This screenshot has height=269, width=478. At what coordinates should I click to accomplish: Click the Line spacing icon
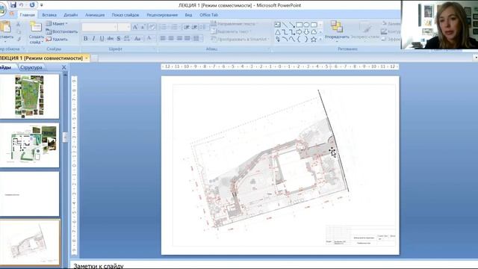[203, 27]
